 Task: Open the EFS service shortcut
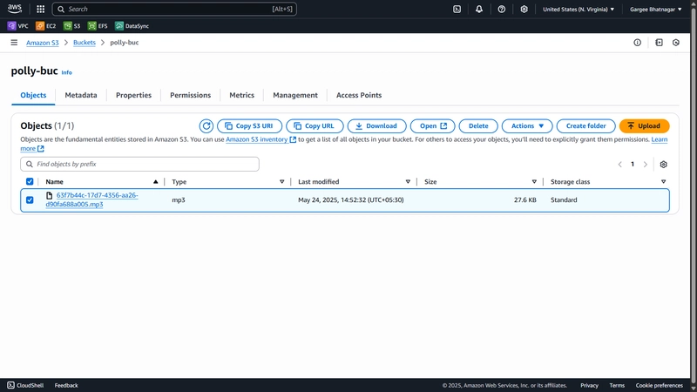point(98,26)
